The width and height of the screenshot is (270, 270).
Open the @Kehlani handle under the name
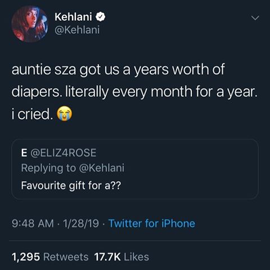point(77,30)
